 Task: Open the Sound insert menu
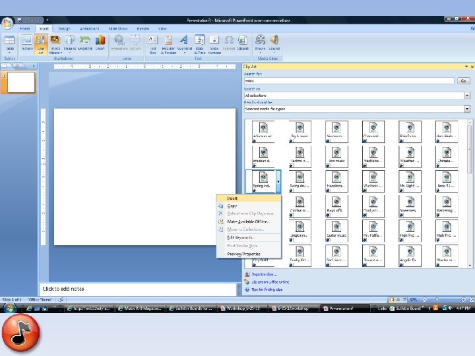pyautogui.click(x=274, y=44)
